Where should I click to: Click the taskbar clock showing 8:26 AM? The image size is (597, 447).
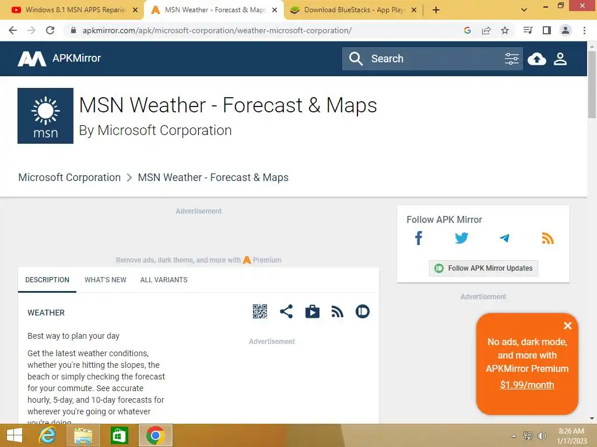(x=571, y=436)
